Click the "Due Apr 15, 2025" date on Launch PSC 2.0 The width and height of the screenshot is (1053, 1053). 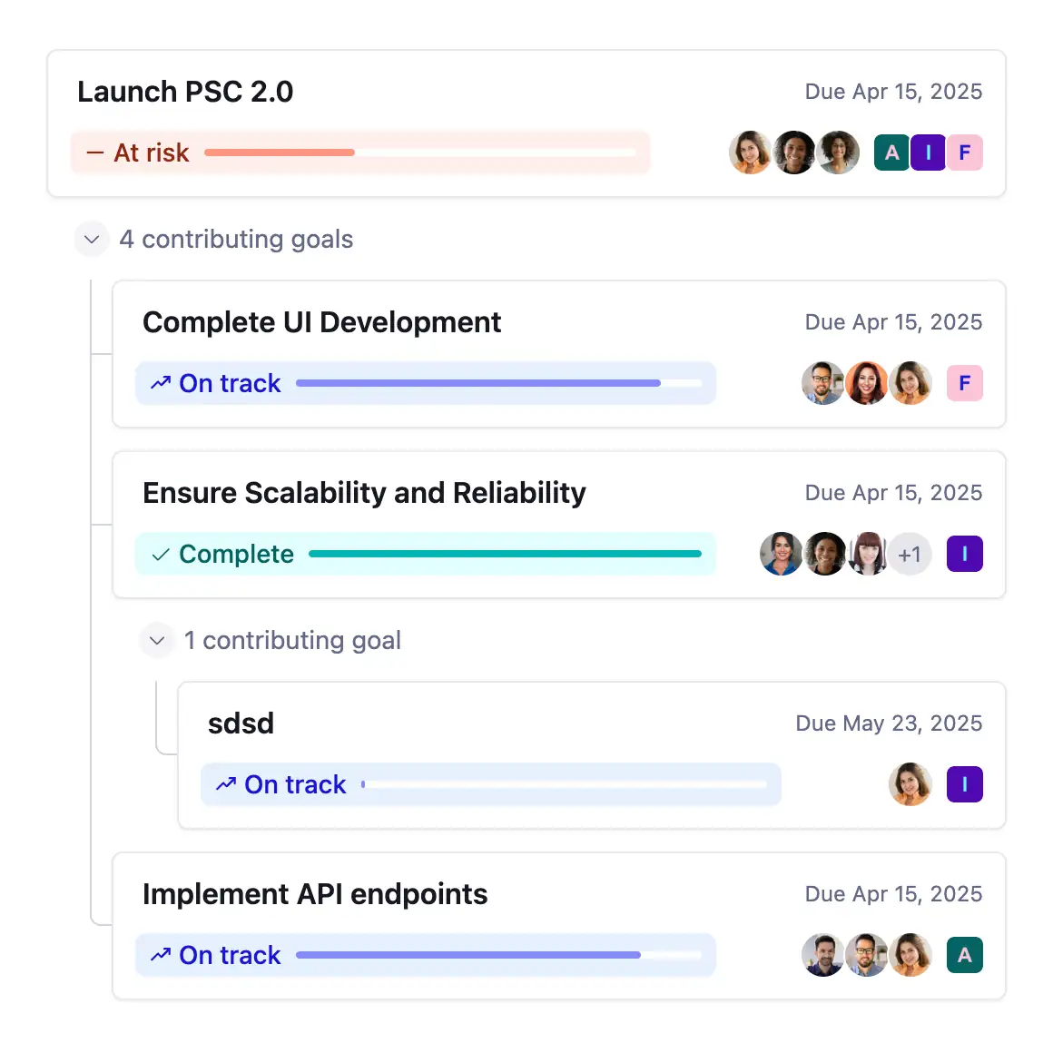point(893,91)
